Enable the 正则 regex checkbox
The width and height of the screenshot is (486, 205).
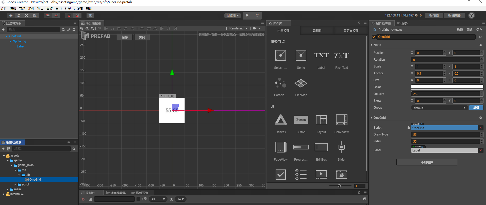(138, 199)
